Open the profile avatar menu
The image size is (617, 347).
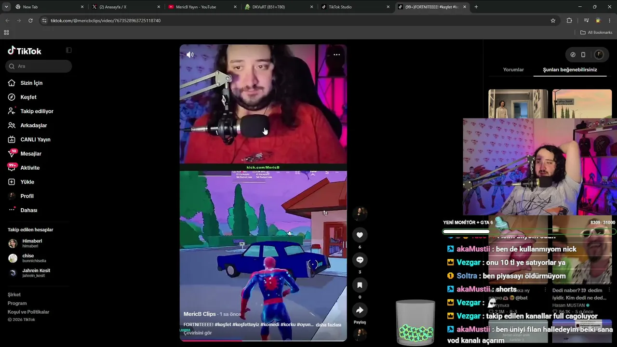[x=599, y=54]
